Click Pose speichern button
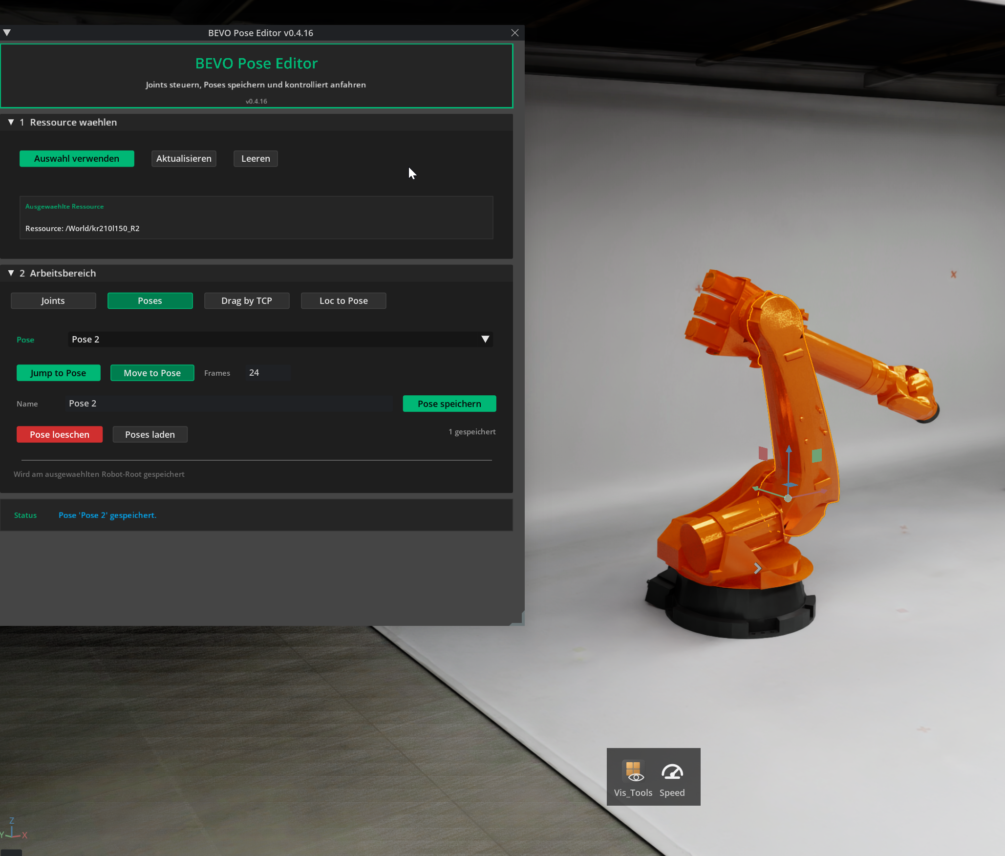Viewport: 1005px width, 856px height. [x=449, y=404]
